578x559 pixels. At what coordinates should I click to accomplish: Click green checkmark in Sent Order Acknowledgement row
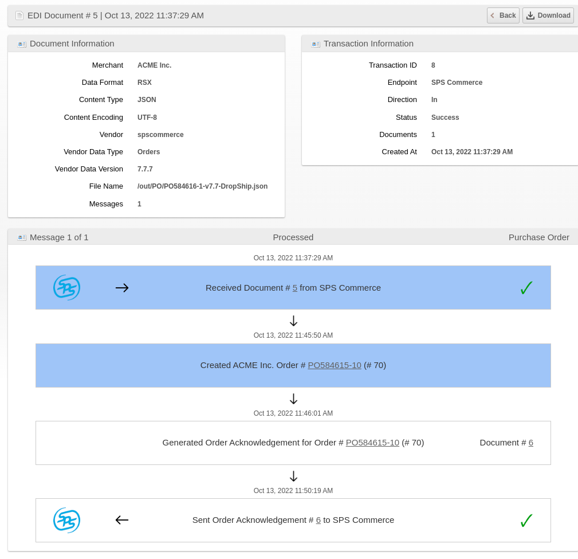point(526,521)
